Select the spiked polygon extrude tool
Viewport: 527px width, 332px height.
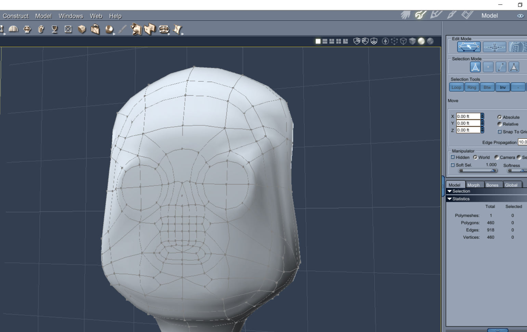136,29
